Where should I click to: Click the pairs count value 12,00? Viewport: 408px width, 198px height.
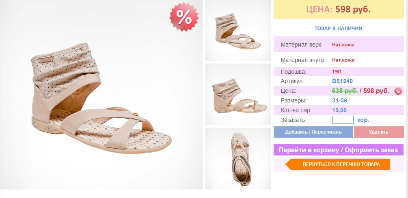(x=339, y=110)
